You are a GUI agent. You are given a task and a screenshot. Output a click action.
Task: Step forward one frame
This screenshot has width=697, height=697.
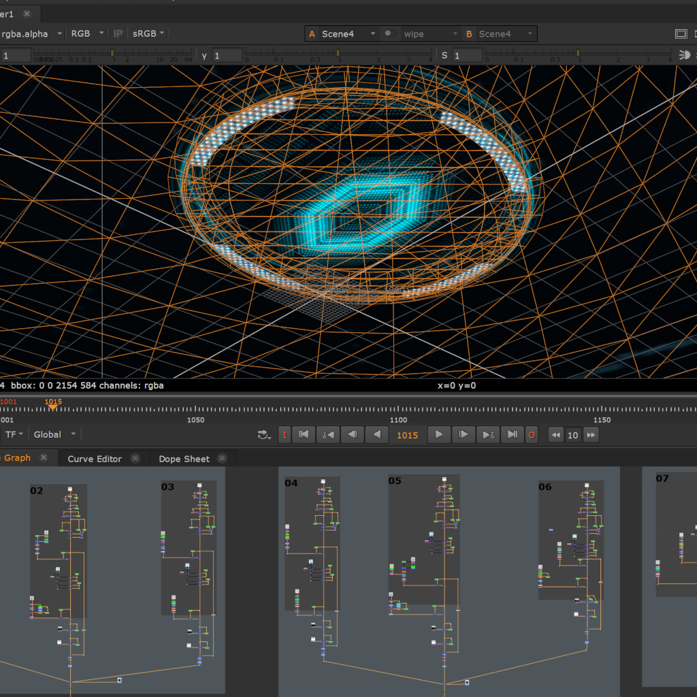click(x=463, y=435)
